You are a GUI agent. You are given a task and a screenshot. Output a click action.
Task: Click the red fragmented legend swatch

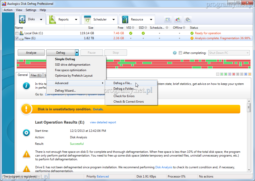point(234,74)
